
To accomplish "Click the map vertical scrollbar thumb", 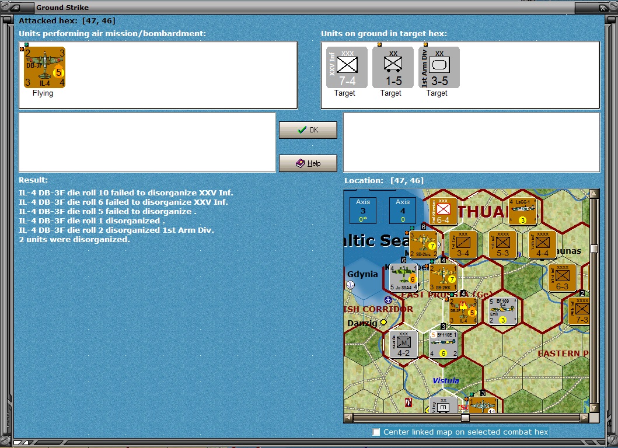I will [594, 249].
